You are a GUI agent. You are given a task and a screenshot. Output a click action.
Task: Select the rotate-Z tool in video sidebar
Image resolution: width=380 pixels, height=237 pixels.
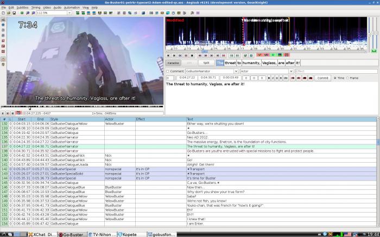tap(3, 30)
